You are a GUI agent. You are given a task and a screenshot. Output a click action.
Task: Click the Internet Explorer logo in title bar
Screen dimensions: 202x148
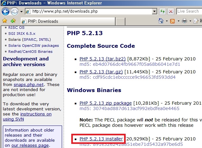(3, 3)
